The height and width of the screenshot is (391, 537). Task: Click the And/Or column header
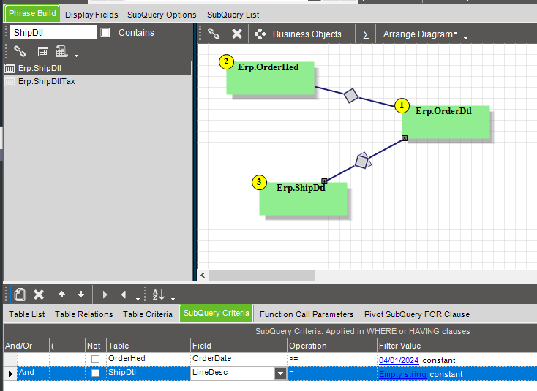pyautogui.click(x=26, y=346)
